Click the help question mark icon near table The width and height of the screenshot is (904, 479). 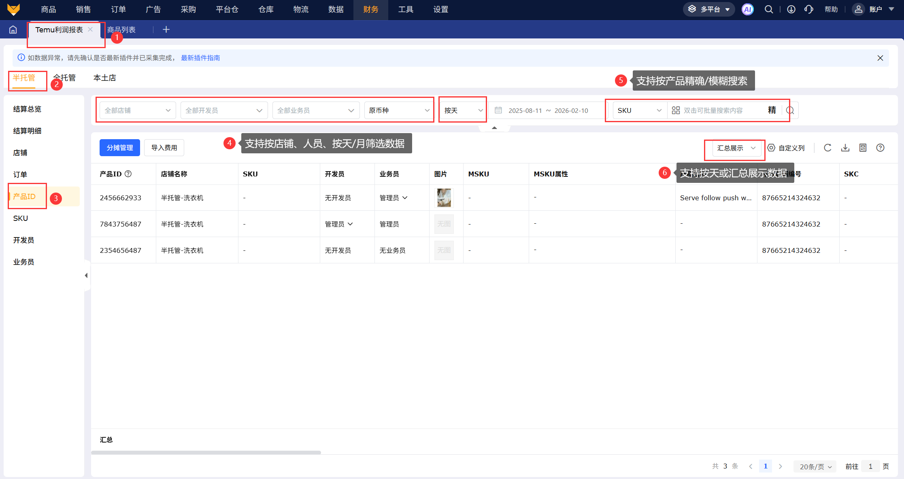pyautogui.click(x=880, y=148)
